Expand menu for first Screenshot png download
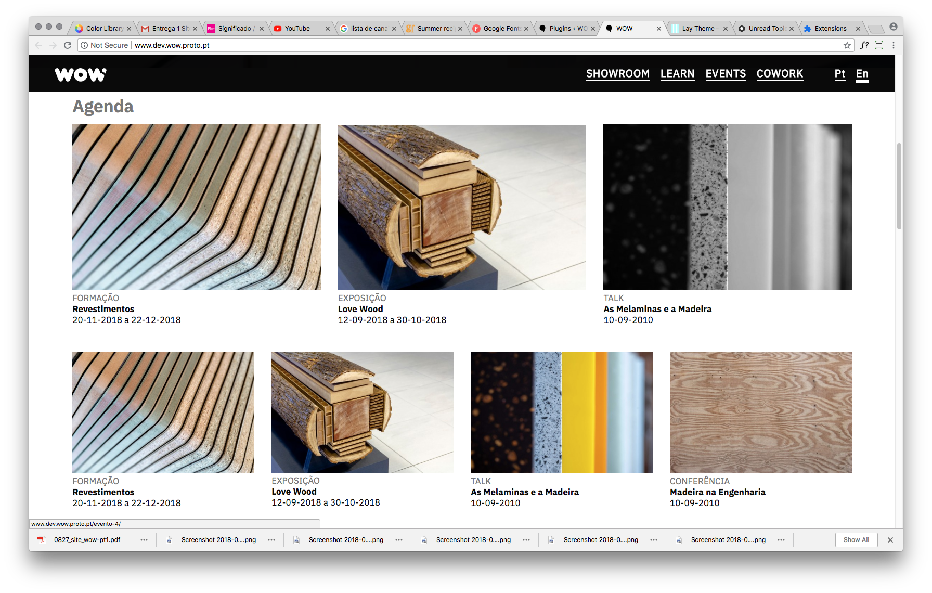Viewport: 932px width, 593px height. coord(271,540)
